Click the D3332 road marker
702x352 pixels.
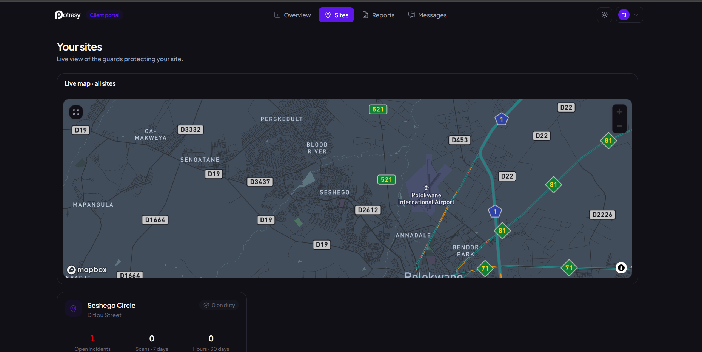point(191,130)
